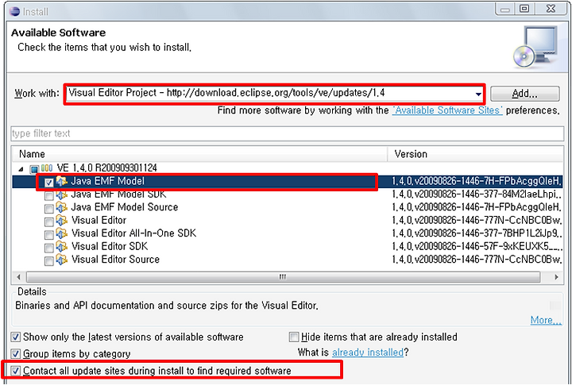Open the Available Software Sites link
Screen dimensions: 572x385
[x=447, y=110]
